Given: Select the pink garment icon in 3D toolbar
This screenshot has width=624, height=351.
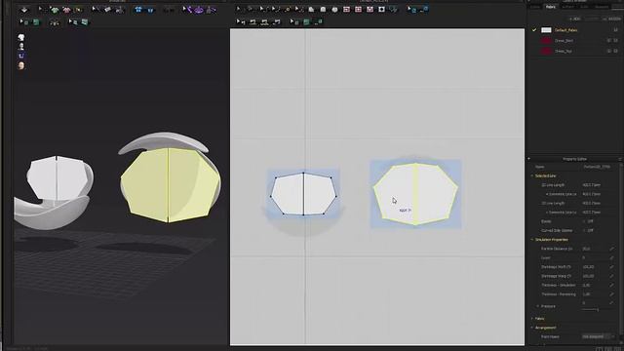Looking at the screenshot, I should click(x=66, y=10).
